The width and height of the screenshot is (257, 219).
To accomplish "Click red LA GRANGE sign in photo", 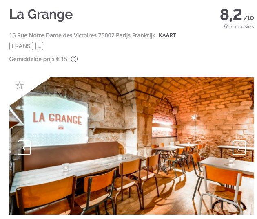I will pyautogui.click(x=58, y=118).
